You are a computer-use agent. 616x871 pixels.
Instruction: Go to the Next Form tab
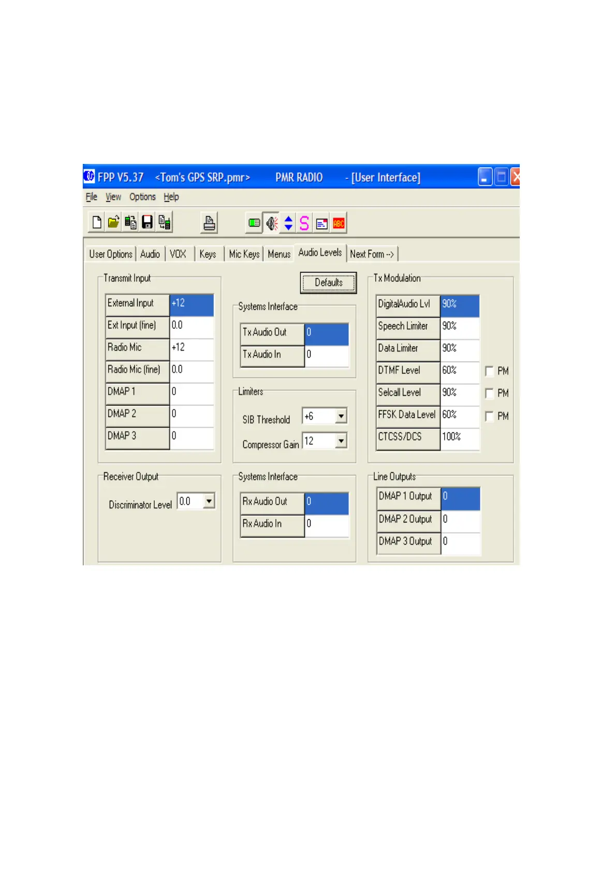(x=372, y=254)
